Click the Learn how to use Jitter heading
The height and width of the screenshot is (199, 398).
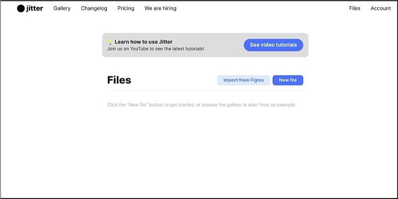(x=143, y=42)
